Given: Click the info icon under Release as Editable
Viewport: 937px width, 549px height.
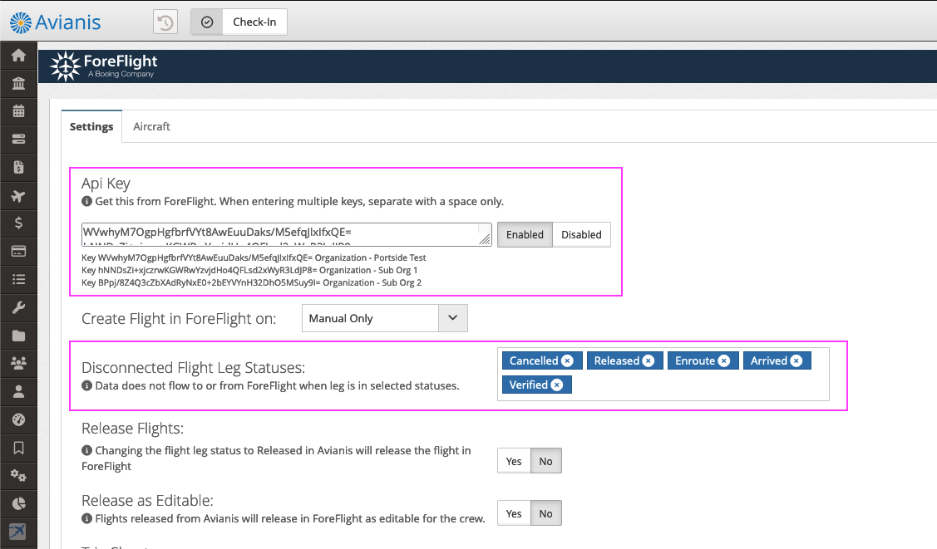Looking at the screenshot, I should coord(86,518).
